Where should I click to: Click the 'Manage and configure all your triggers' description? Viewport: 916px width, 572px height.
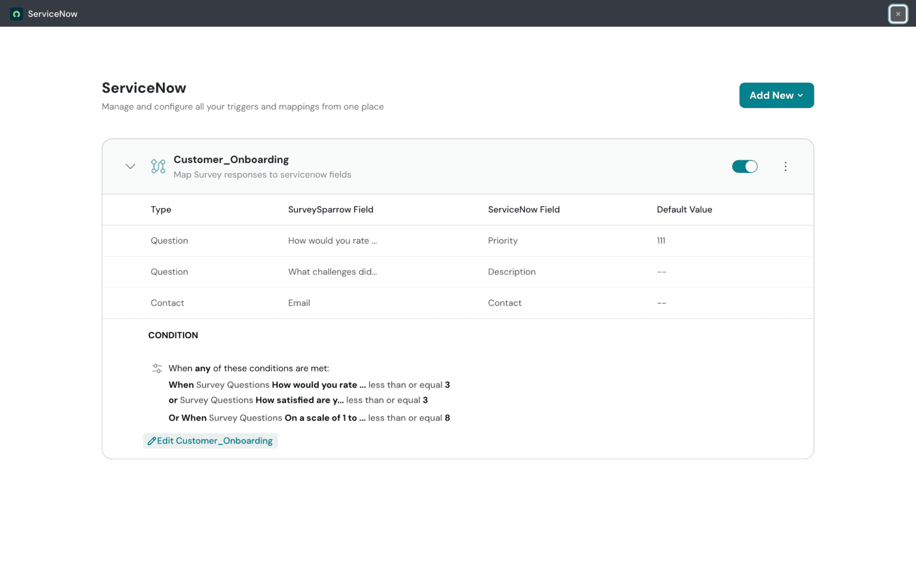coord(242,107)
